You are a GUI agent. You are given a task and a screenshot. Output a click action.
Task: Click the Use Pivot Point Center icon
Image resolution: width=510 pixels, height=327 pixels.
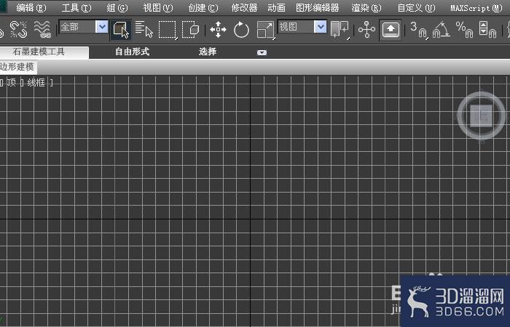tap(340, 30)
